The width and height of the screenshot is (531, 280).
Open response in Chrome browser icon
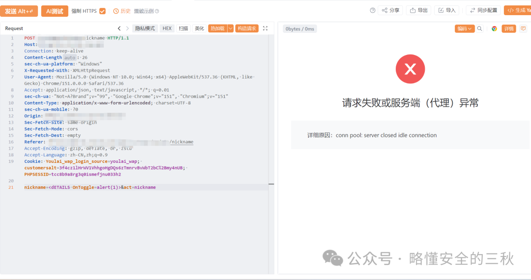tap(495, 29)
